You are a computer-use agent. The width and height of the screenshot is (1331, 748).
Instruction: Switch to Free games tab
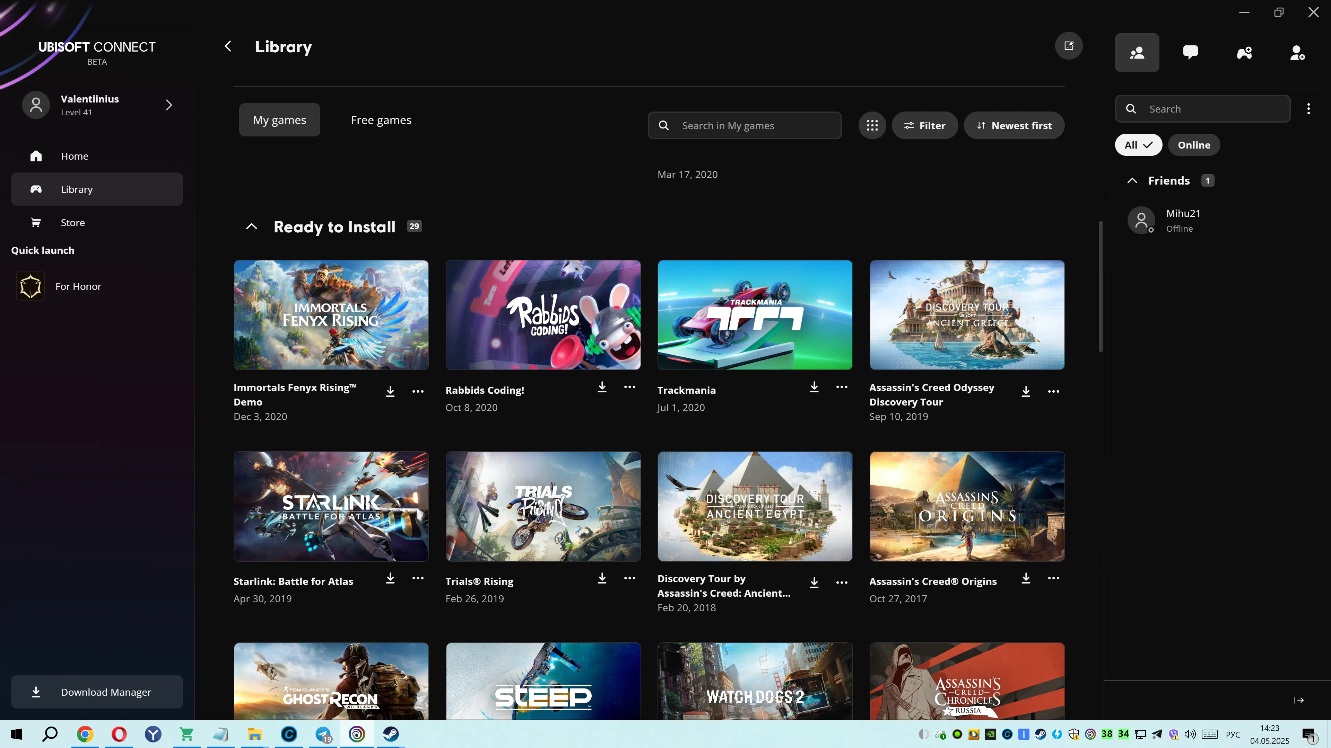[381, 120]
